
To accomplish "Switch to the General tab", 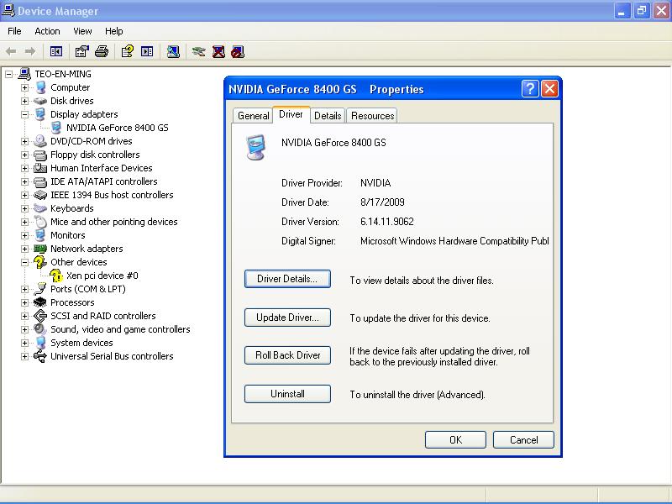I will click(253, 116).
